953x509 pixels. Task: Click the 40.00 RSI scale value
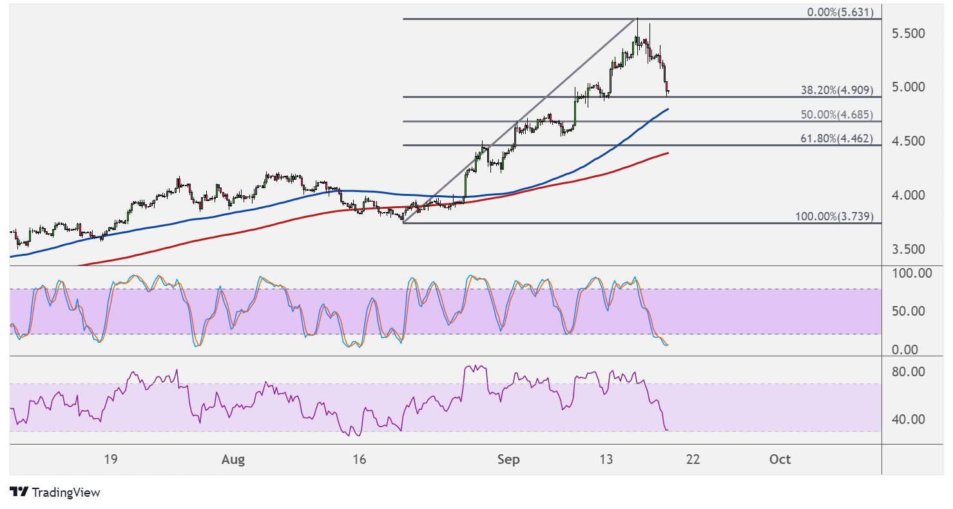[910, 419]
